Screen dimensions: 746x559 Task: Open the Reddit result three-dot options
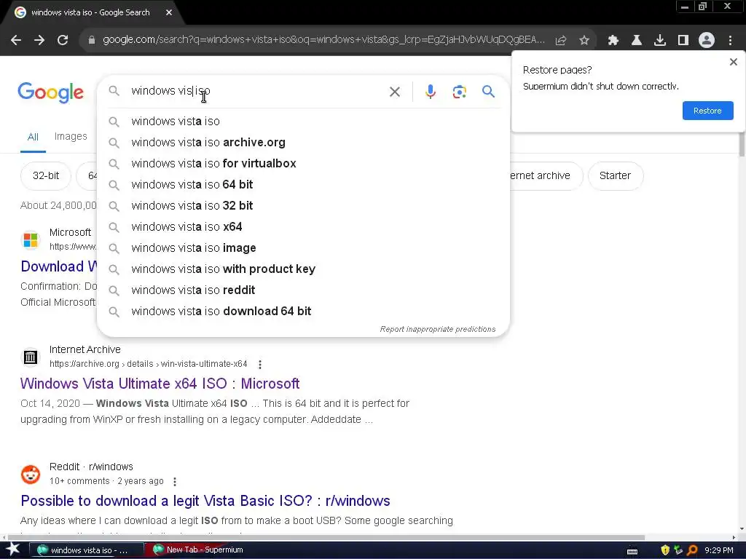coord(175,482)
